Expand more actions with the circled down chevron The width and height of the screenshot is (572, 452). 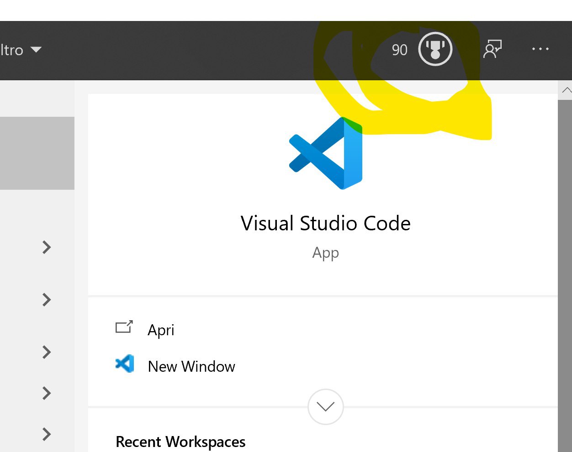(x=326, y=406)
